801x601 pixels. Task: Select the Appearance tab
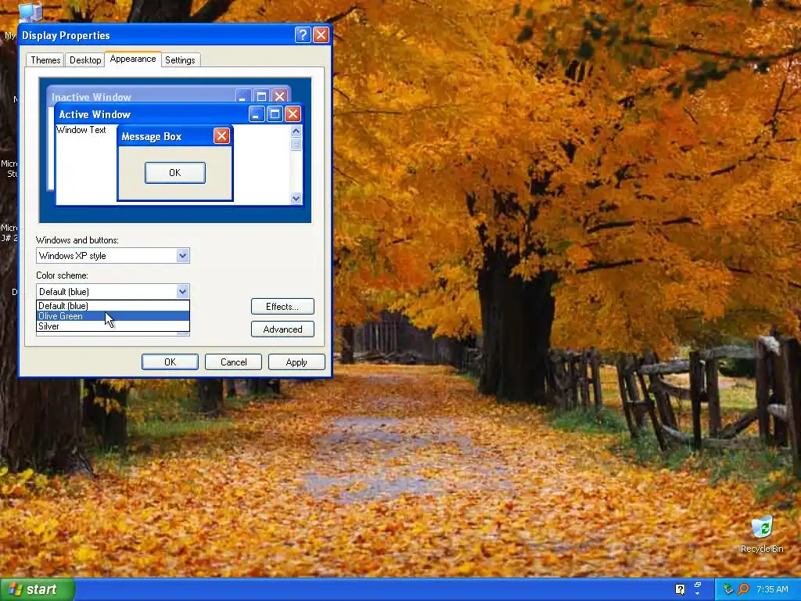click(x=133, y=59)
